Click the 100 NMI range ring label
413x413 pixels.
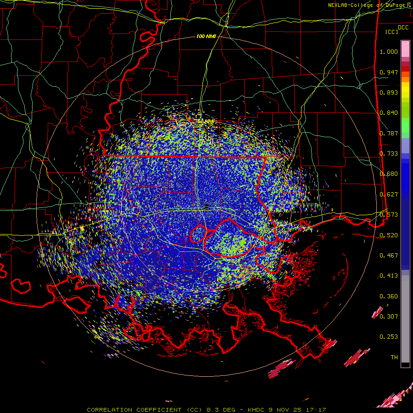coord(206,36)
